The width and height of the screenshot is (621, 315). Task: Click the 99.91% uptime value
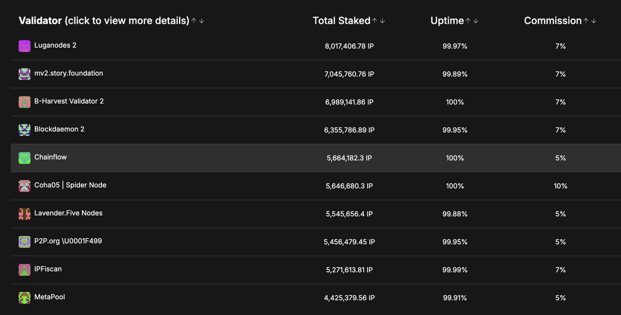click(x=455, y=297)
